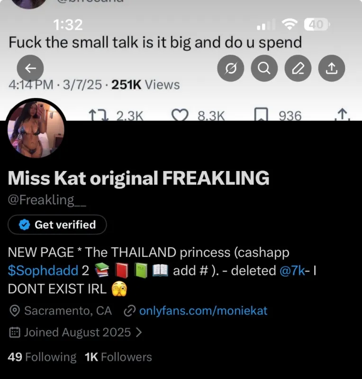
Task: Tap the 251K Views count
Action: tap(145, 85)
